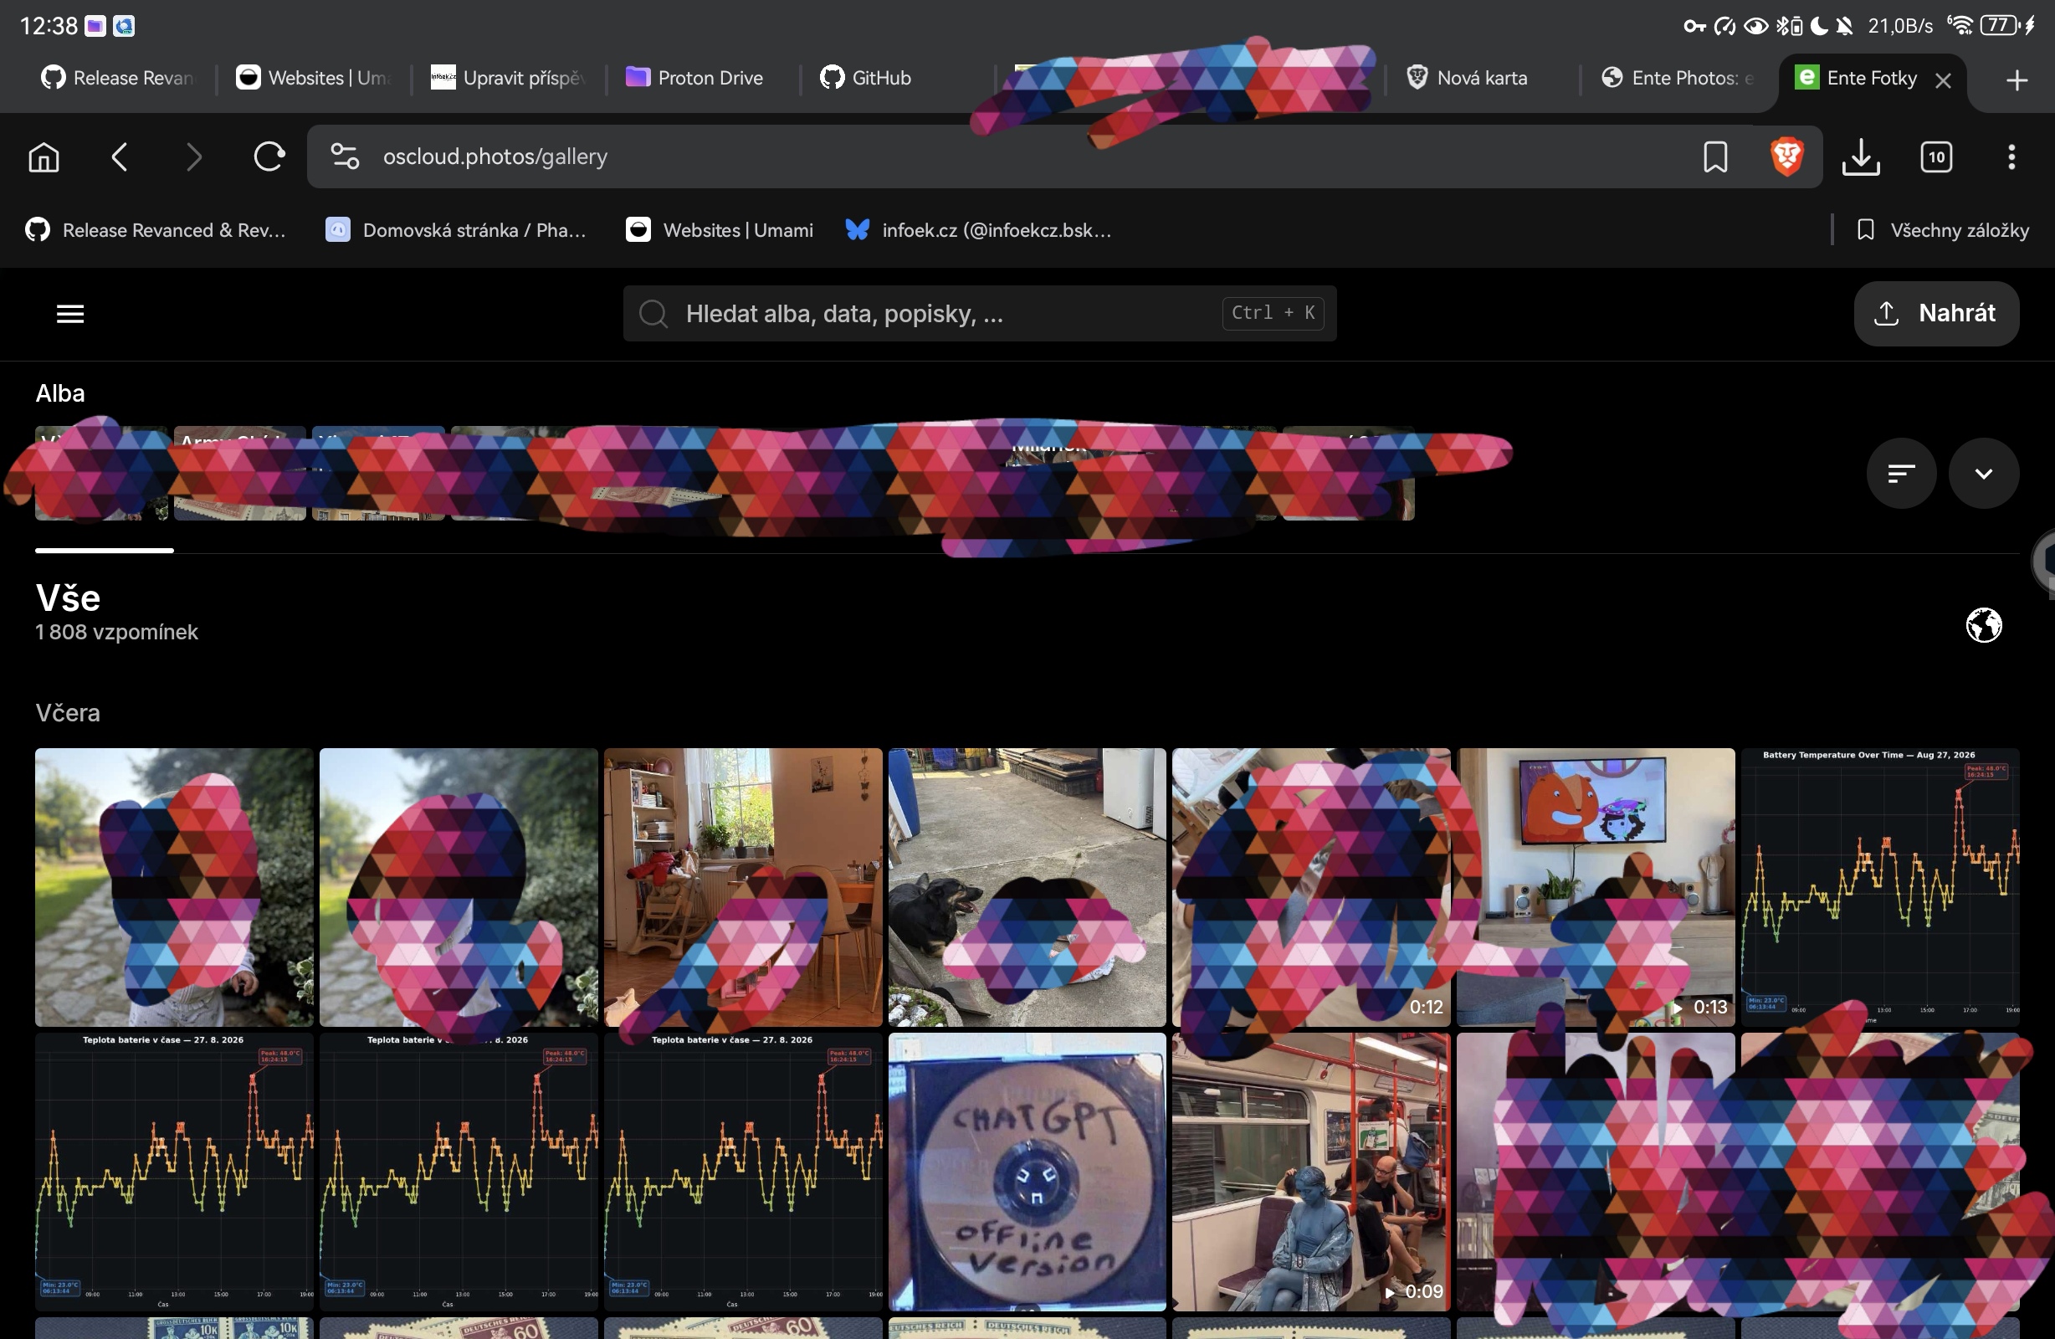This screenshot has height=1339, width=2055.
Task: Open Battery Temperature Over Time chart
Action: point(1880,887)
